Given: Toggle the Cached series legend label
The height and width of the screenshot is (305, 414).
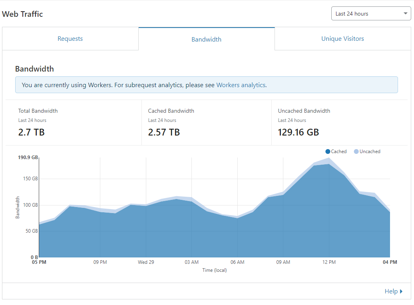Looking at the screenshot, I should pyautogui.click(x=339, y=152).
